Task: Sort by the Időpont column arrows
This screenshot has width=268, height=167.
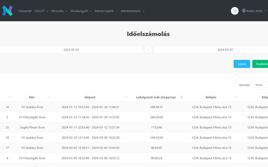Action: 126,97
